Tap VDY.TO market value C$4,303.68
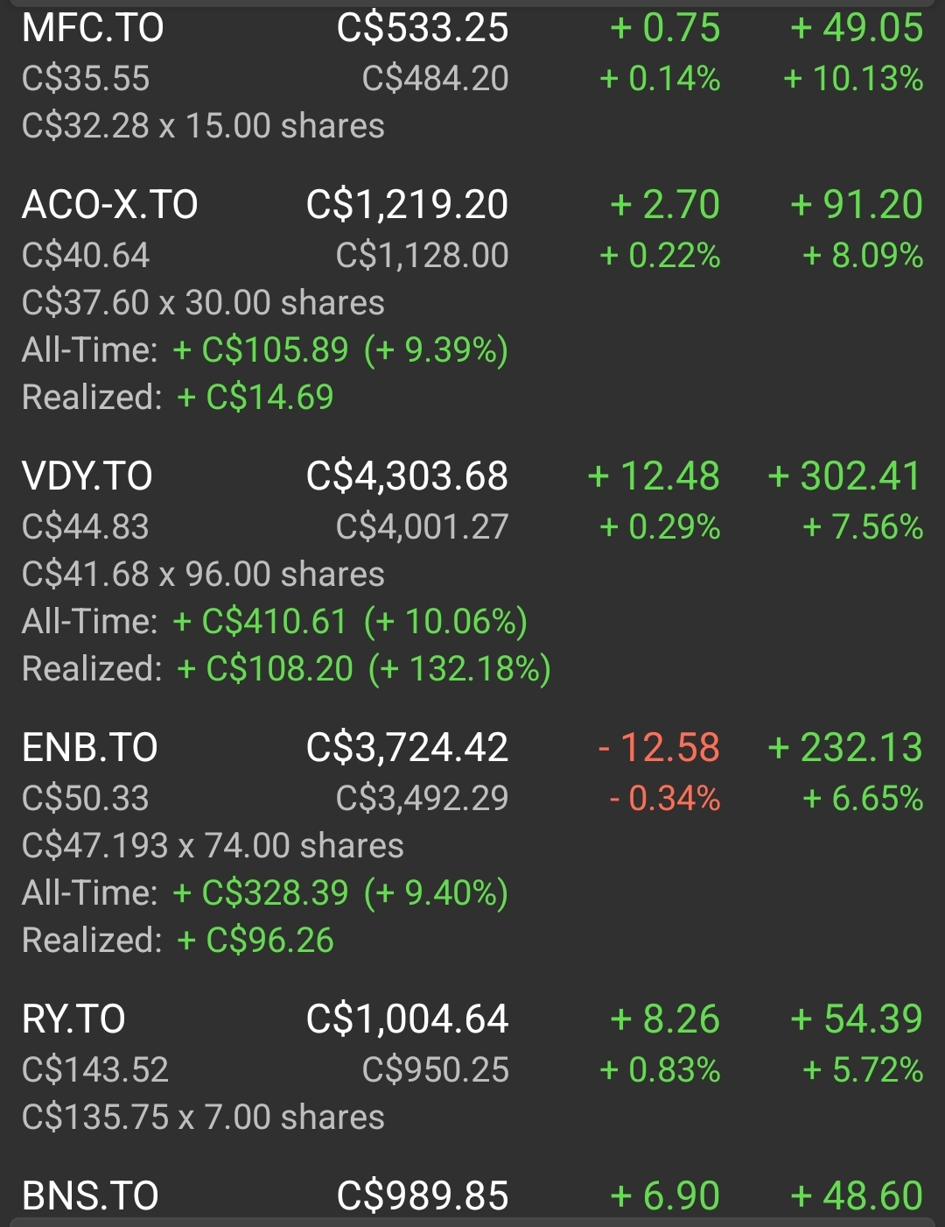945x1227 pixels. click(407, 476)
